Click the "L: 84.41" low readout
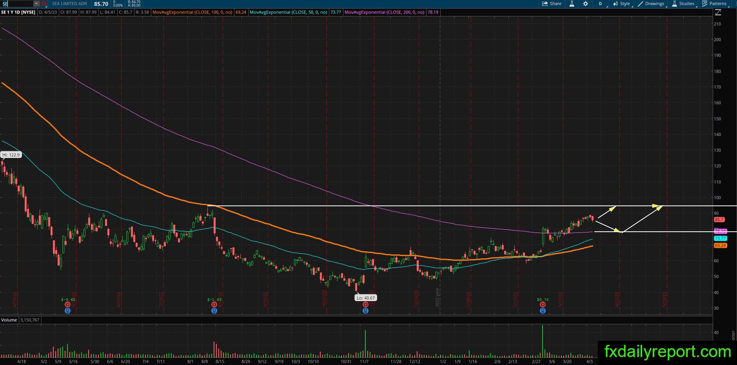 pyautogui.click(x=107, y=12)
